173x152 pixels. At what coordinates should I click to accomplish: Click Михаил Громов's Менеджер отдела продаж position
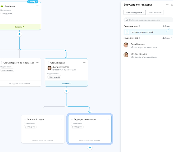144,57
